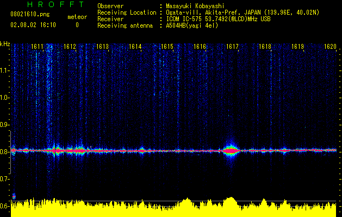Select the filename 08021610.png
This screenshot has width=342, height=217.
click(x=30, y=15)
